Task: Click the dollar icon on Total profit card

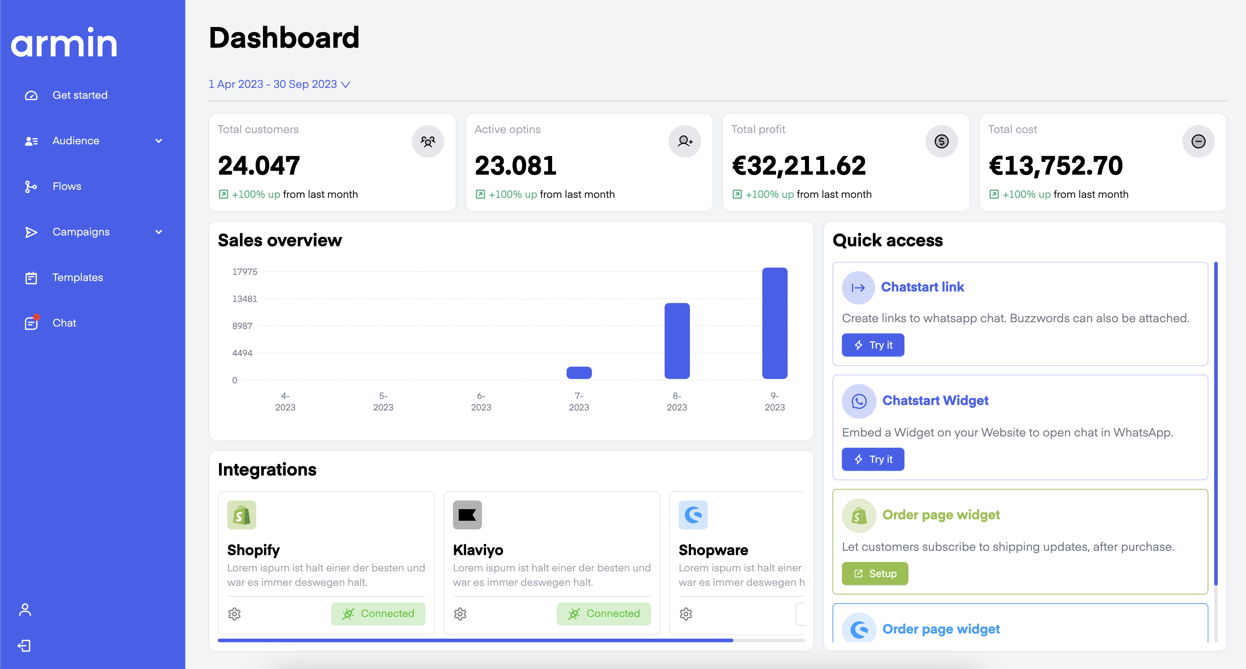Action: pos(941,141)
